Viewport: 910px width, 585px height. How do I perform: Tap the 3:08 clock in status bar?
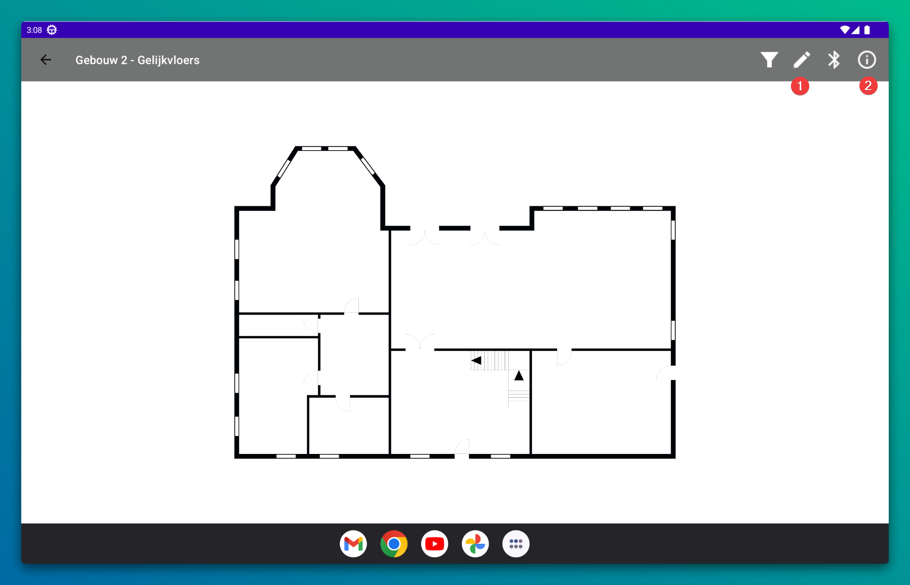pyautogui.click(x=34, y=30)
